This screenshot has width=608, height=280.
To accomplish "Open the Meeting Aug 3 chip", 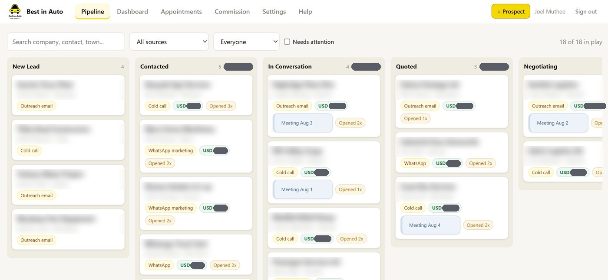I will pos(303,123).
